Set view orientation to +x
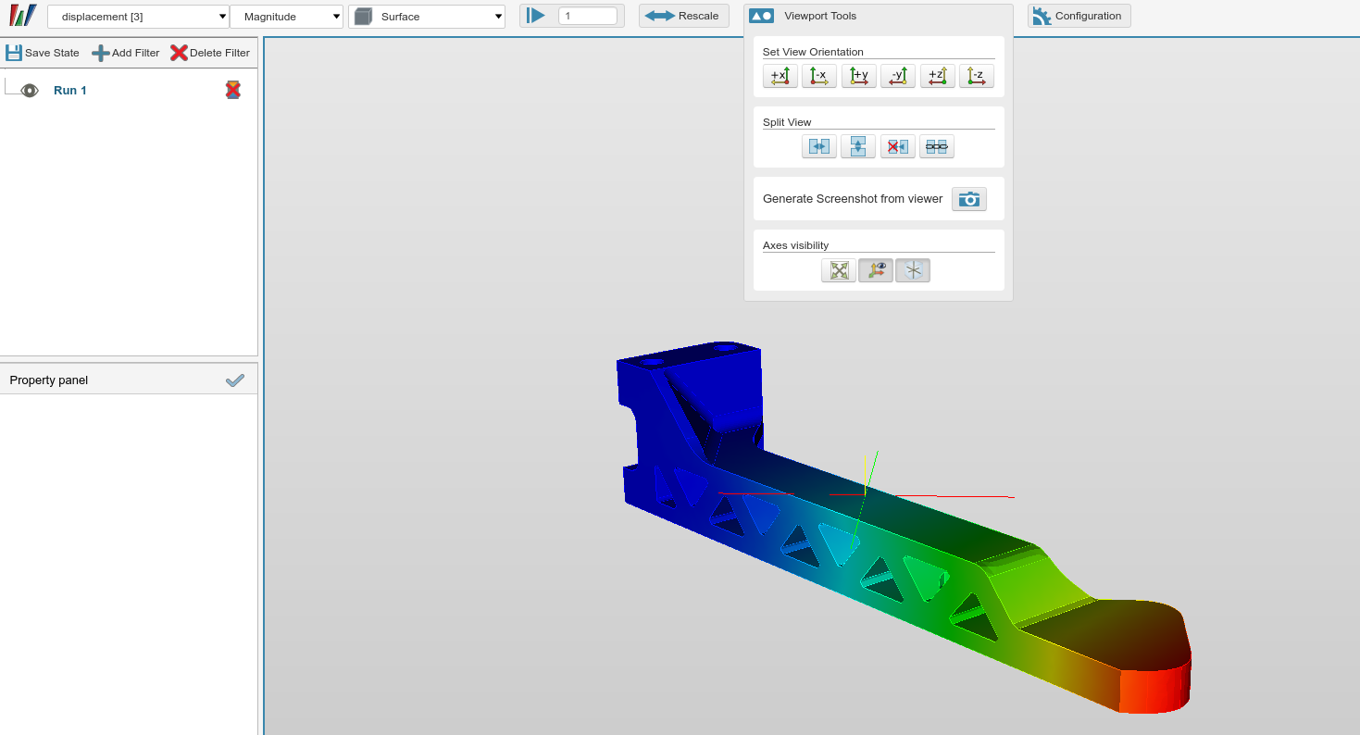 coord(780,76)
